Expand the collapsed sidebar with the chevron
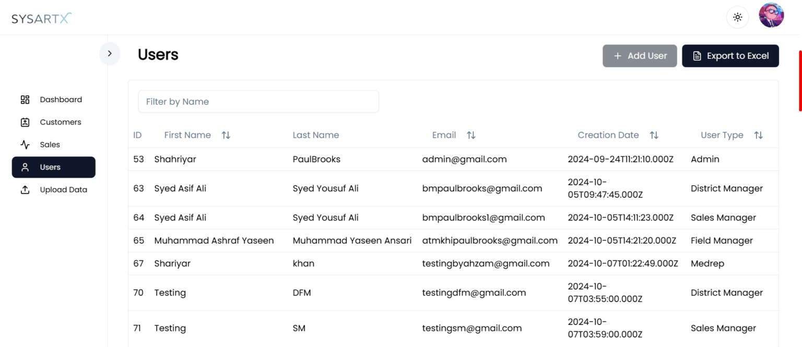 pyautogui.click(x=110, y=53)
